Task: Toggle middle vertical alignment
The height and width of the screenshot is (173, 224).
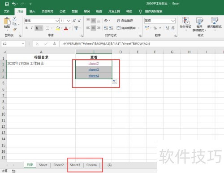Action: tap(93, 21)
